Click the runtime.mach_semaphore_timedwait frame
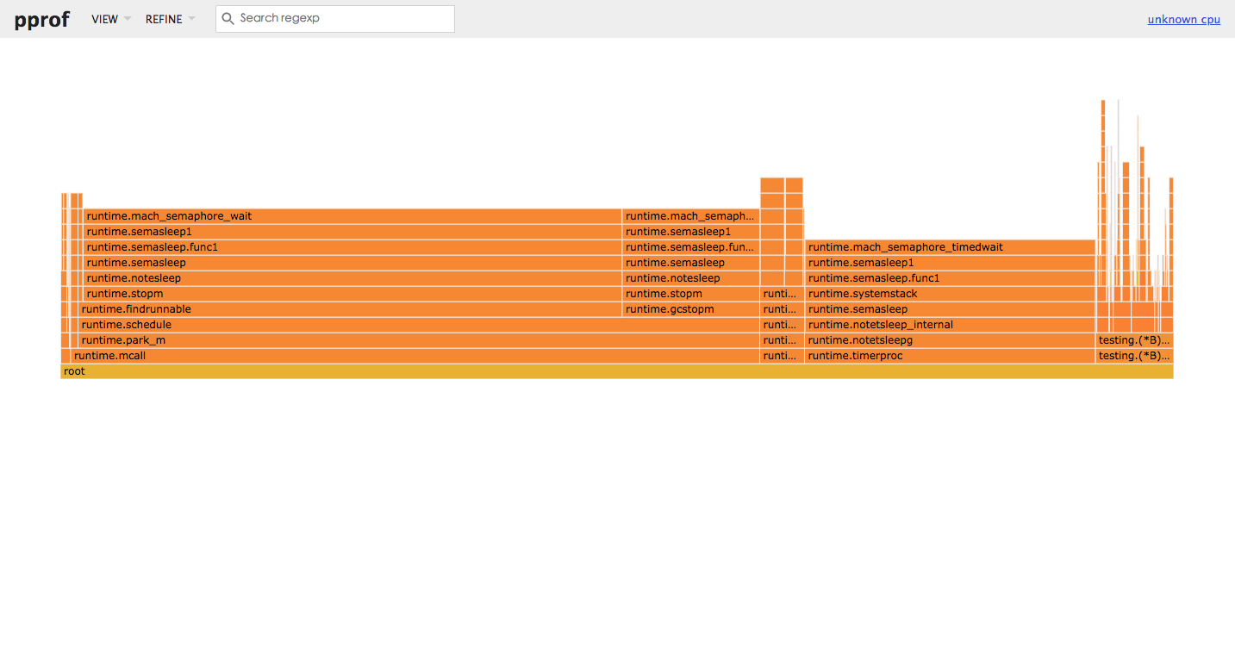Screen dimensions: 1235x666 point(950,247)
